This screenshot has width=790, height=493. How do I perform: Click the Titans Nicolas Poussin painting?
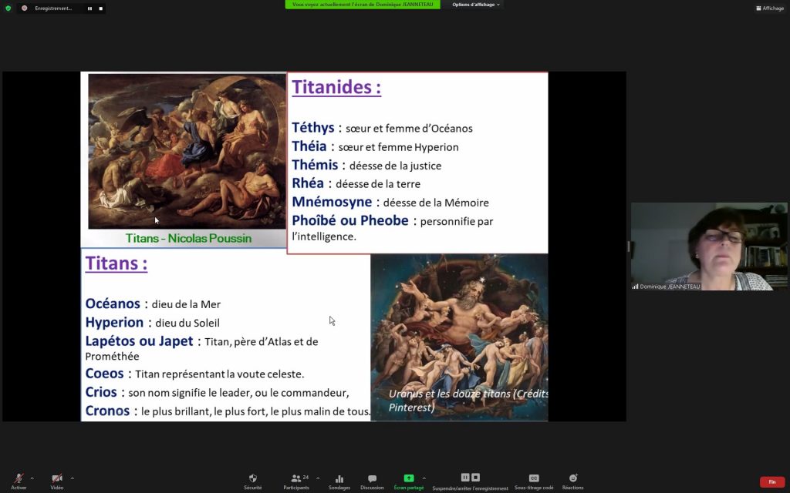click(187, 152)
